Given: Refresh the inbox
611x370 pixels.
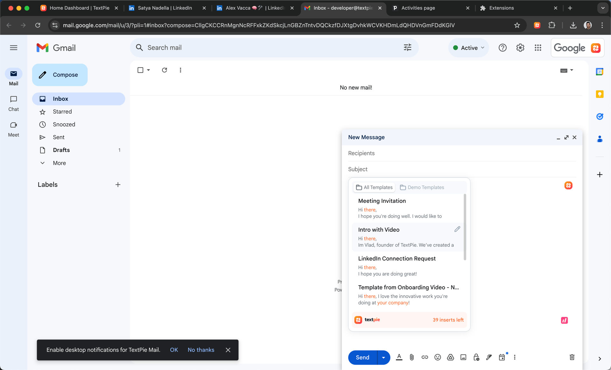Looking at the screenshot, I should (165, 70).
